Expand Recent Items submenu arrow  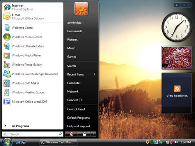pyautogui.click(x=95, y=74)
